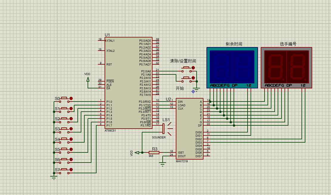Click the P3.0/RXD pin label
The image size is (331, 195).
145,102
